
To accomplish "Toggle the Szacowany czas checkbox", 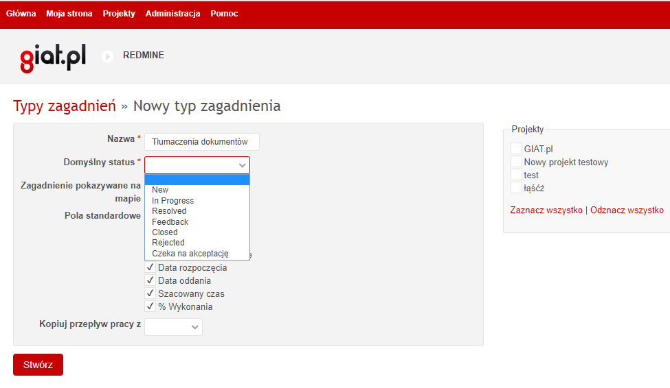I will 150,293.
